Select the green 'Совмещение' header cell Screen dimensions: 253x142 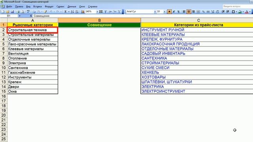coord(99,25)
